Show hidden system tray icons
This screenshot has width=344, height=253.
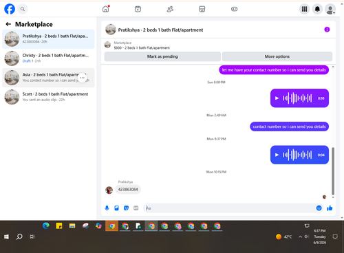(300, 236)
